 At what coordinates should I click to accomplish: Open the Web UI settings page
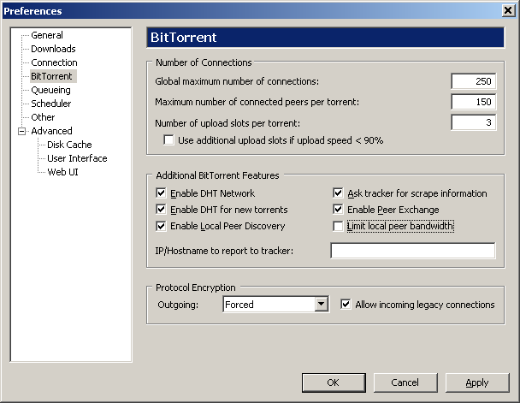tap(63, 172)
